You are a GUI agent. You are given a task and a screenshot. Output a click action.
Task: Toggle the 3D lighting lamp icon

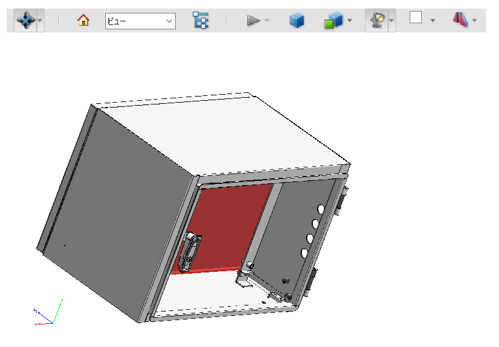tap(377, 20)
